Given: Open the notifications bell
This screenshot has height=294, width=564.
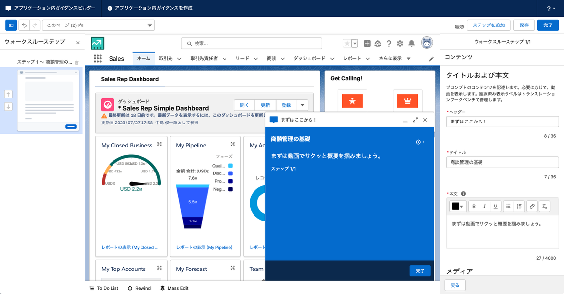Looking at the screenshot, I should pyautogui.click(x=412, y=44).
